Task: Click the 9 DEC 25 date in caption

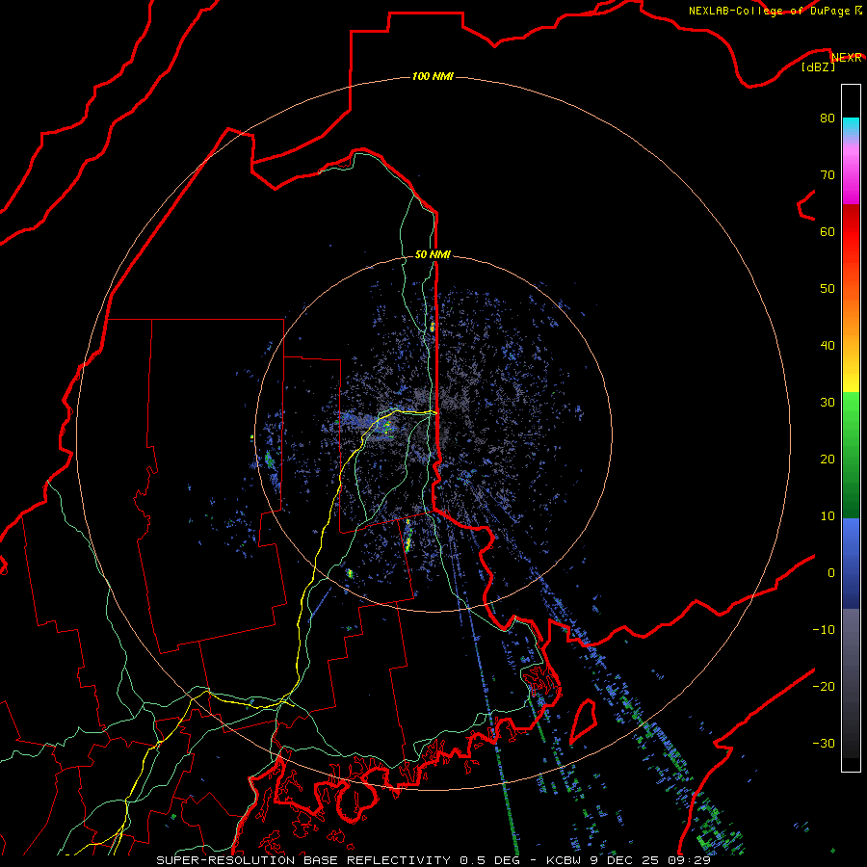Action: 627,860
